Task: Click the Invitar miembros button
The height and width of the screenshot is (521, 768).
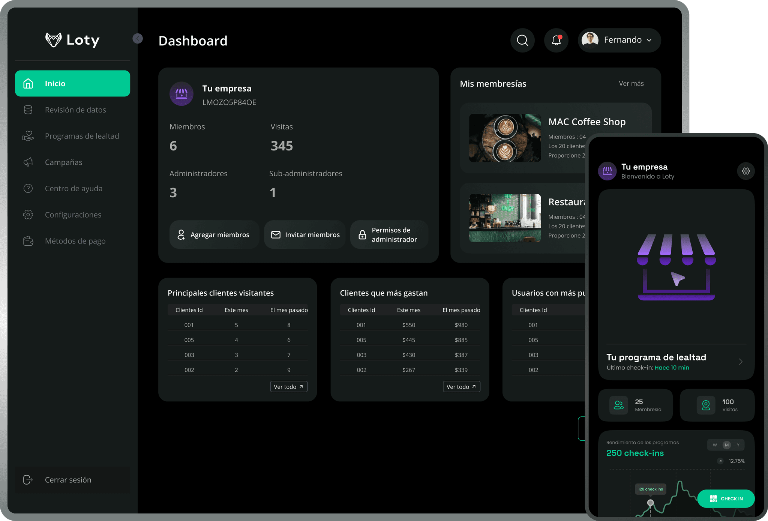Action: click(305, 234)
